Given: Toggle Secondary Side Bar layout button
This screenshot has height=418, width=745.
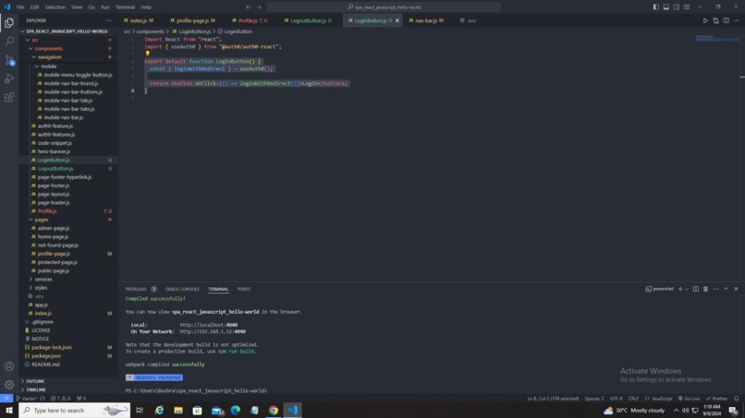Looking at the screenshot, I should pyautogui.click(x=676, y=7).
